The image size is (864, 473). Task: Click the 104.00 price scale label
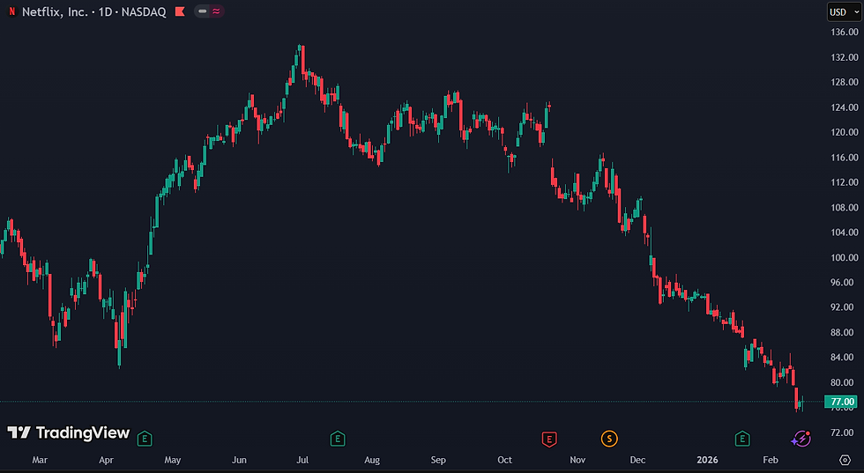tap(845, 233)
